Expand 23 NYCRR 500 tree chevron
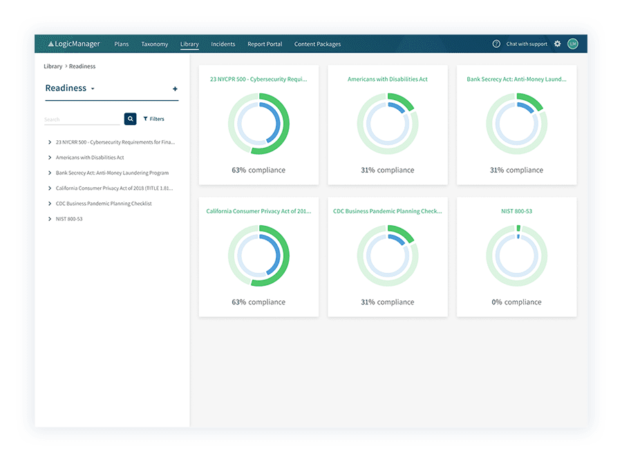The height and width of the screenshot is (462, 622). (50, 142)
